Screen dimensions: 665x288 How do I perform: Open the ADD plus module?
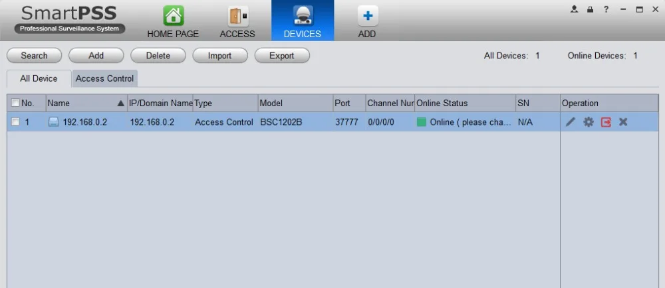[x=367, y=22]
